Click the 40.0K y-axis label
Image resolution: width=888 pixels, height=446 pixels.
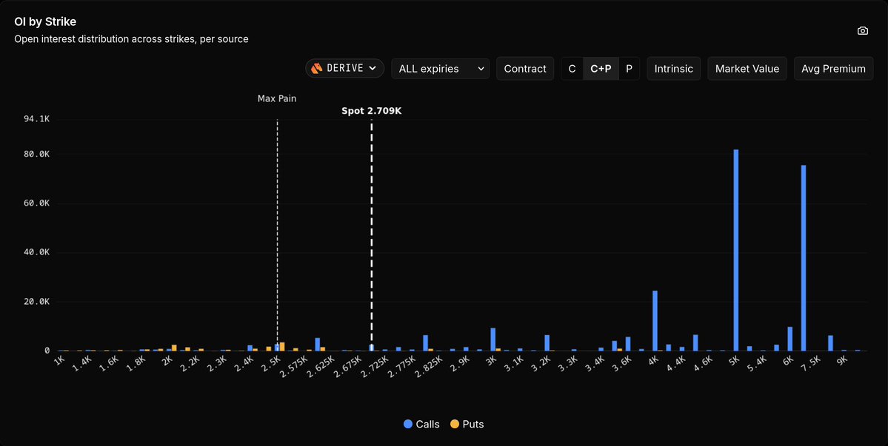pyautogui.click(x=36, y=253)
